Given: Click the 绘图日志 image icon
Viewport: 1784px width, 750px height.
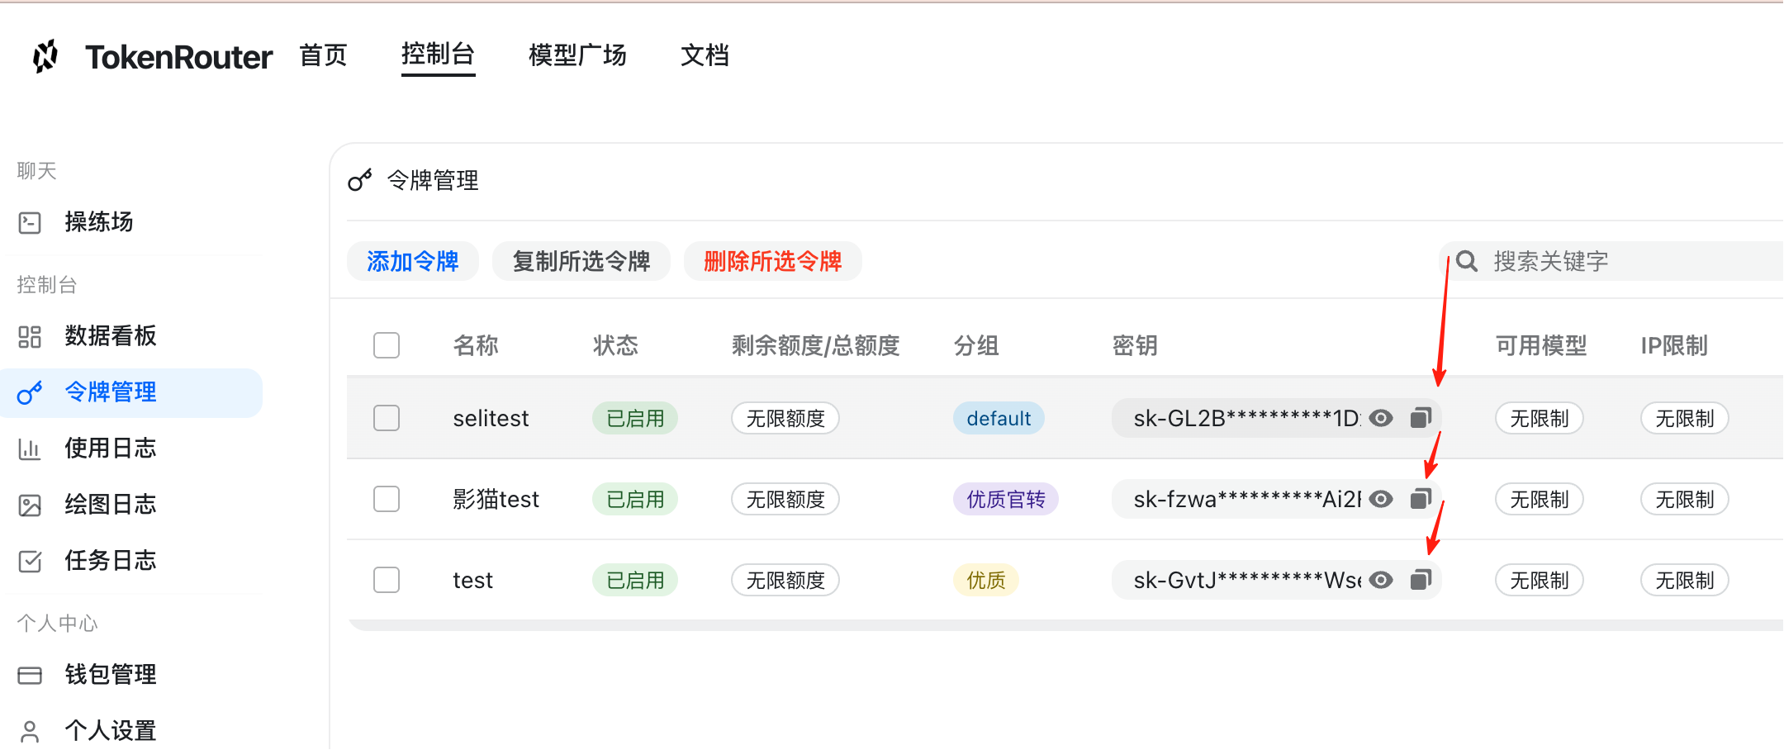Looking at the screenshot, I should click(x=30, y=505).
